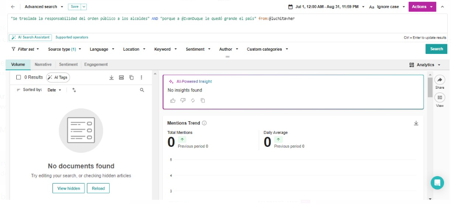Open the calendar date range picker icon

click(290, 7)
